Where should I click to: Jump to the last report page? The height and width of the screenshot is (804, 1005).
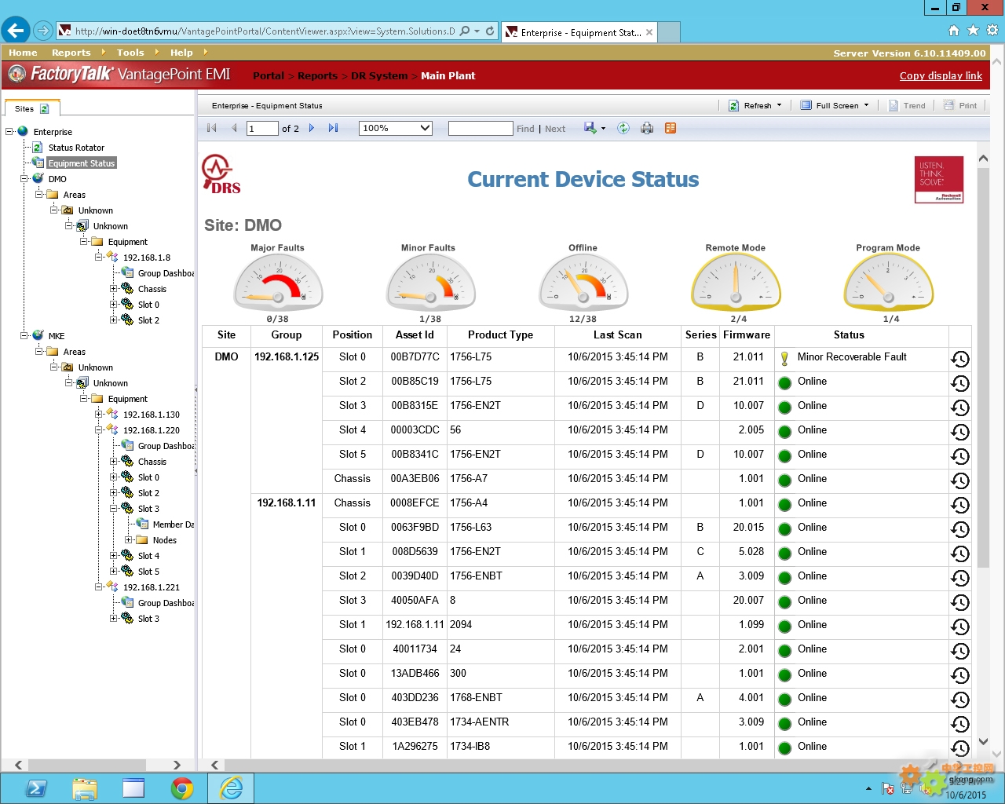click(x=333, y=128)
